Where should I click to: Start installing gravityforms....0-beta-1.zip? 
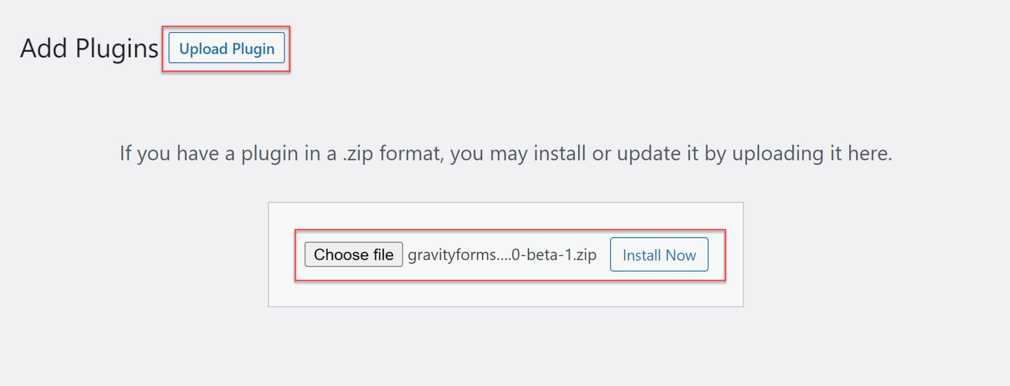click(659, 255)
